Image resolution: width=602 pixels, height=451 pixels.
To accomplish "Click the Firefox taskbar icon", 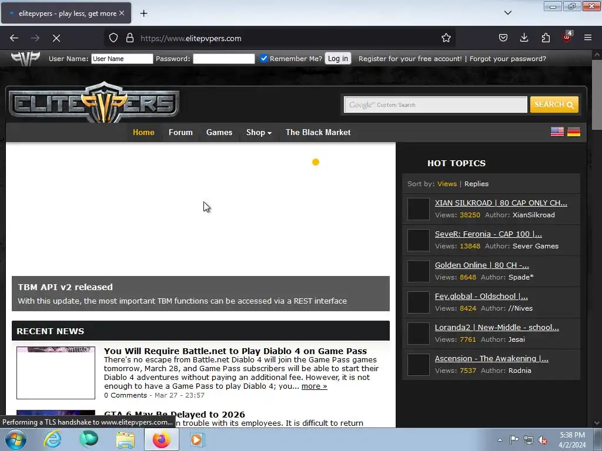I will click(161, 439).
